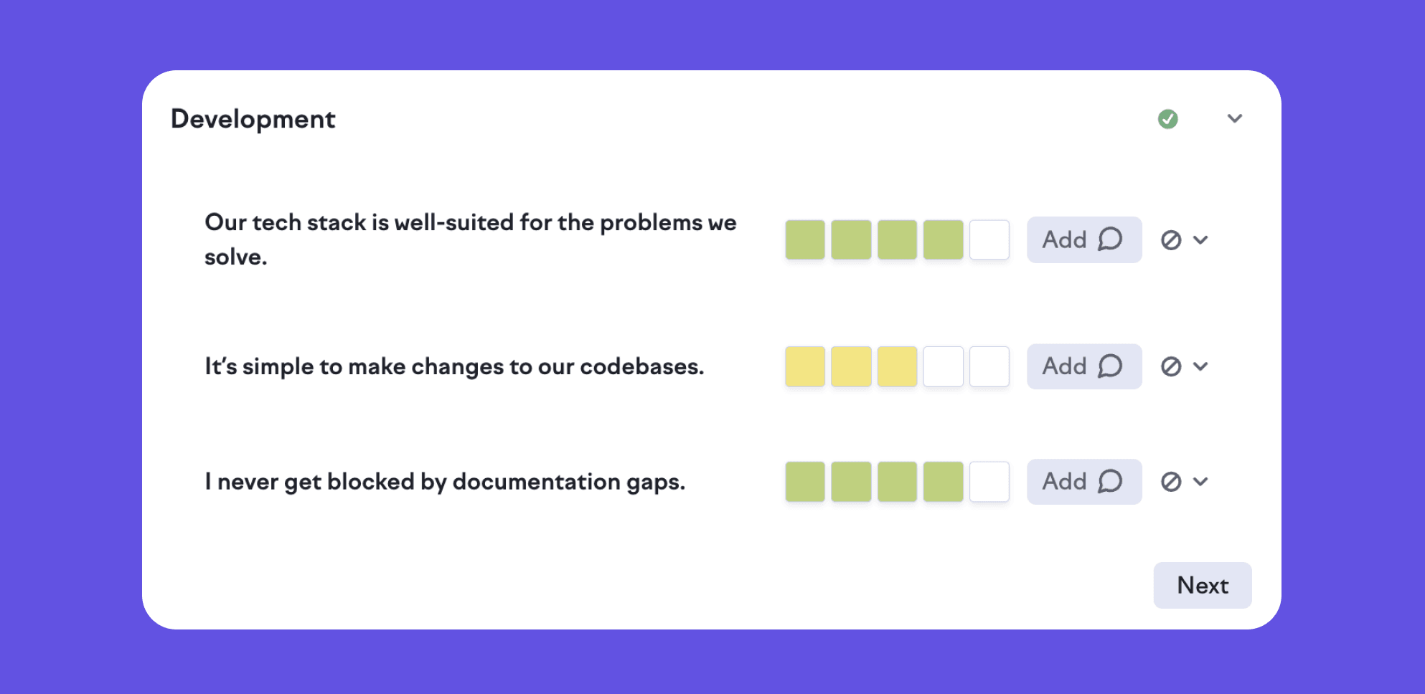The height and width of the screenshot is (694, 1425).
Task: Click the skip icon for tech stack question
Action: 1171,240
